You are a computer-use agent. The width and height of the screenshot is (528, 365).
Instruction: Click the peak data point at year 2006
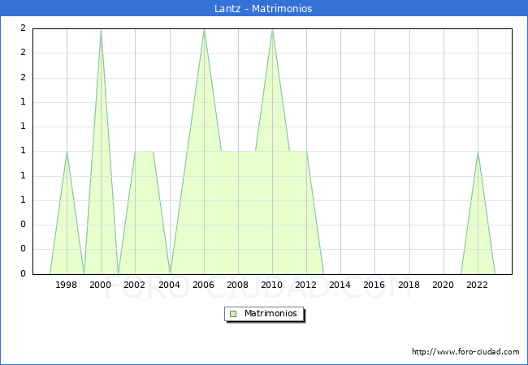(204, 28)
